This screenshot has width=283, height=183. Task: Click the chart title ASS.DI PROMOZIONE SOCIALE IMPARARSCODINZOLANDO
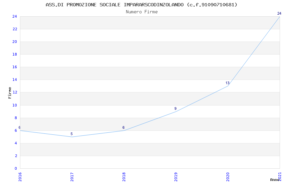141,5
